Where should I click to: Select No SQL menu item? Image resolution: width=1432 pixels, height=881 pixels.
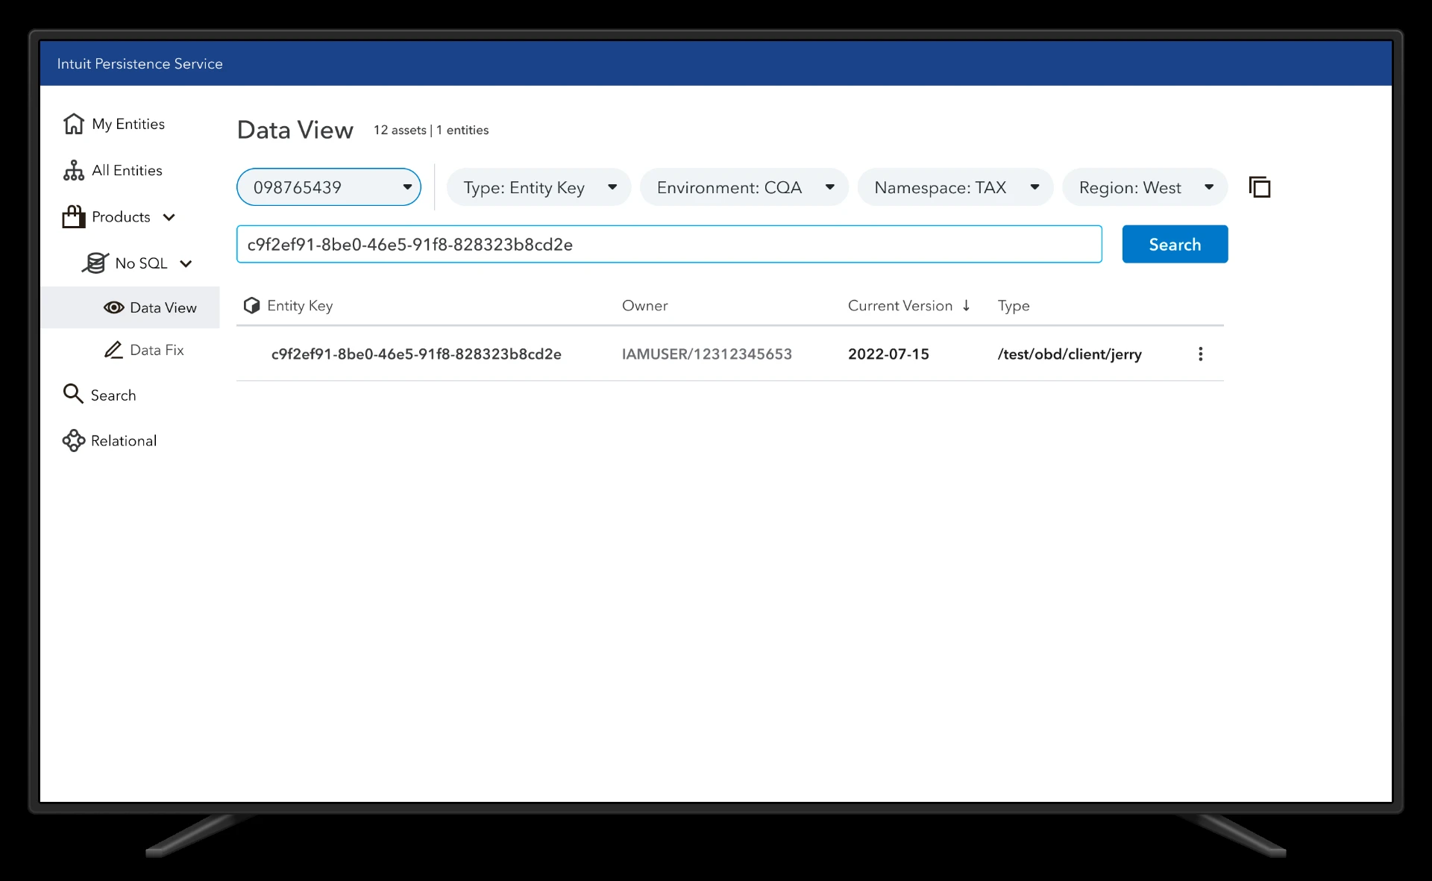(x=141, y=263)
